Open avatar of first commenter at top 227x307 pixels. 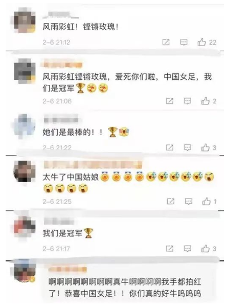(24, 20)
